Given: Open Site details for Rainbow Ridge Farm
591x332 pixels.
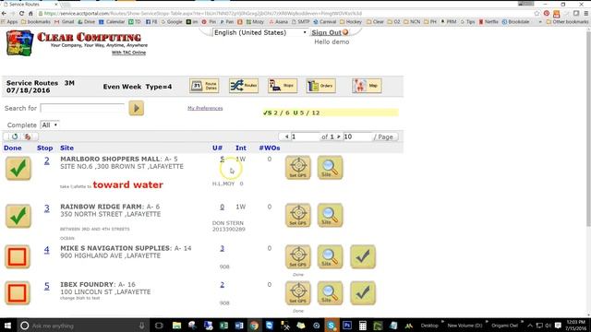Looking at the screenshot, I should point(330,215).
